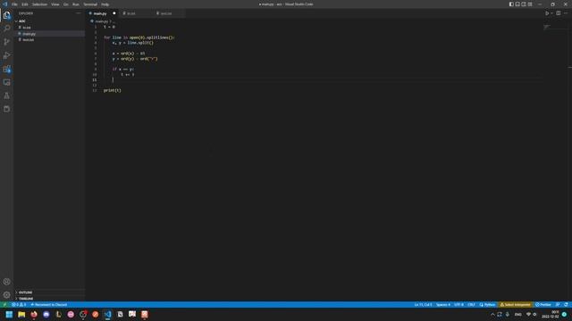Open the Selection menu
Screen dimensions: 572x321
(x=39, y=4)
